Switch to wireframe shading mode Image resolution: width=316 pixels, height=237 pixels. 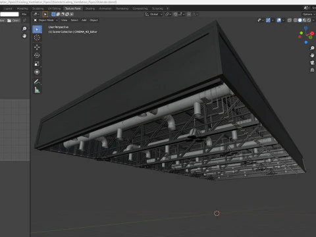click(x=296, y=20)
